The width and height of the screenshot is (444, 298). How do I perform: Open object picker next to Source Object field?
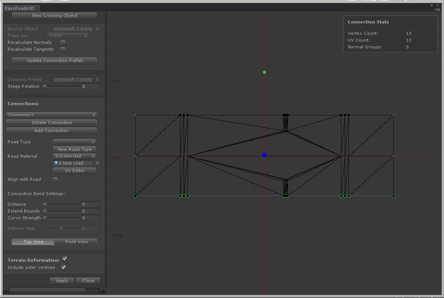98,29
